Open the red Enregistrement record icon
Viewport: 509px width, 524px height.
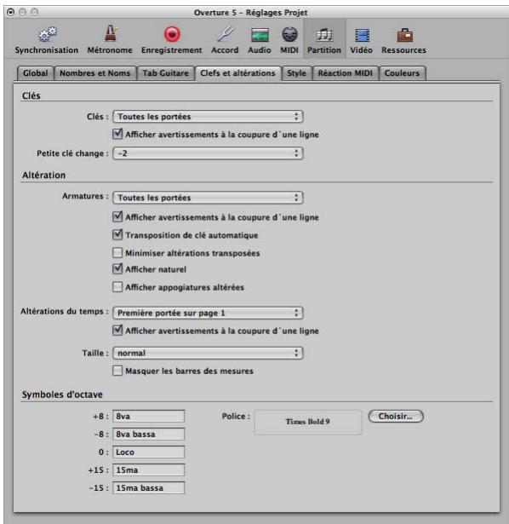tap(172, 34)
